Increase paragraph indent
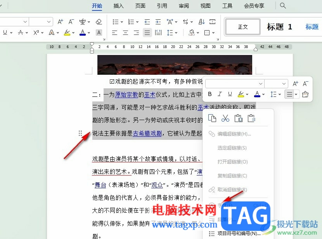The height and width of the screenshot is (239, 322). (158, 22)
